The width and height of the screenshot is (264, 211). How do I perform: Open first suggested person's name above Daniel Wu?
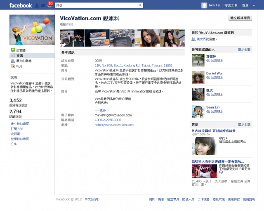point(211,56)
